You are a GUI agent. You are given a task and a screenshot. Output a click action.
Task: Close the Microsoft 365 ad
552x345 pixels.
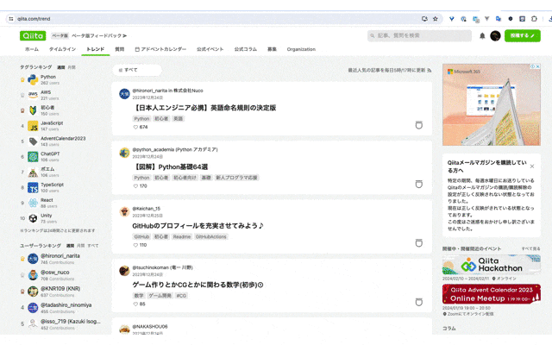click(537, 66)
